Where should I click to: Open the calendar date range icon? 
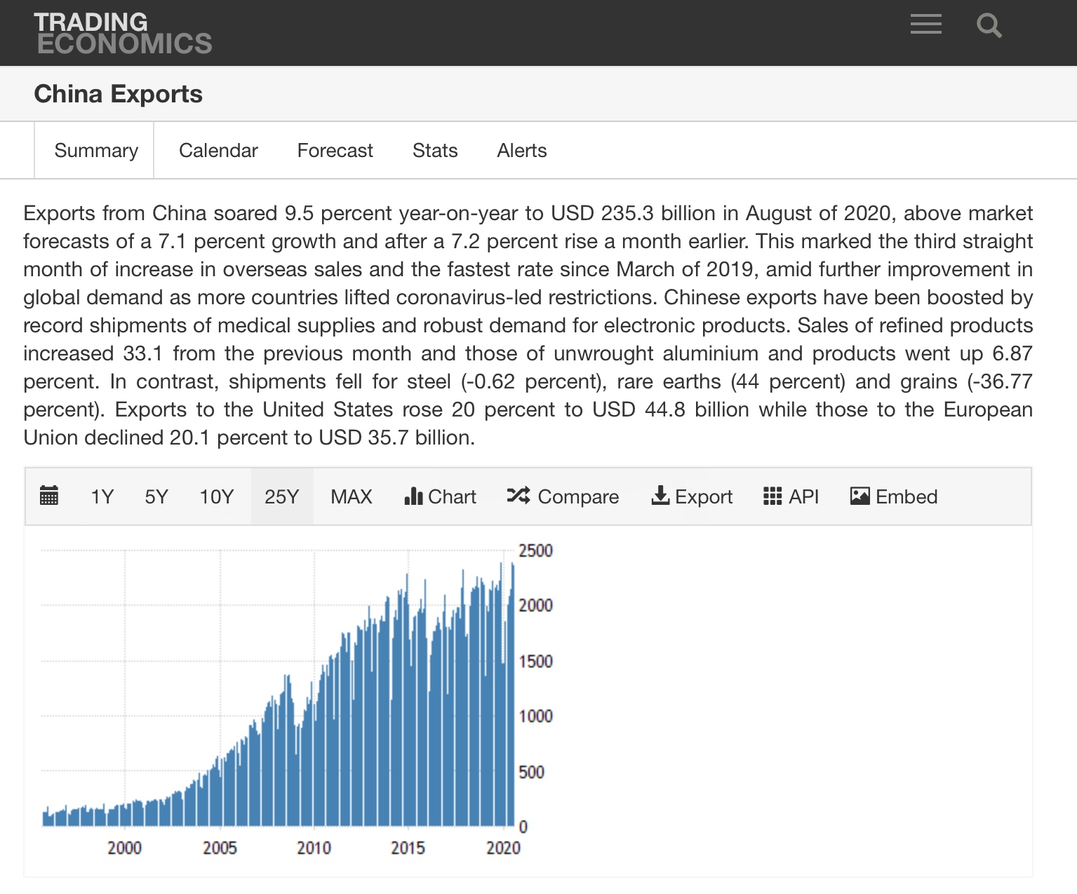point(49,496)
